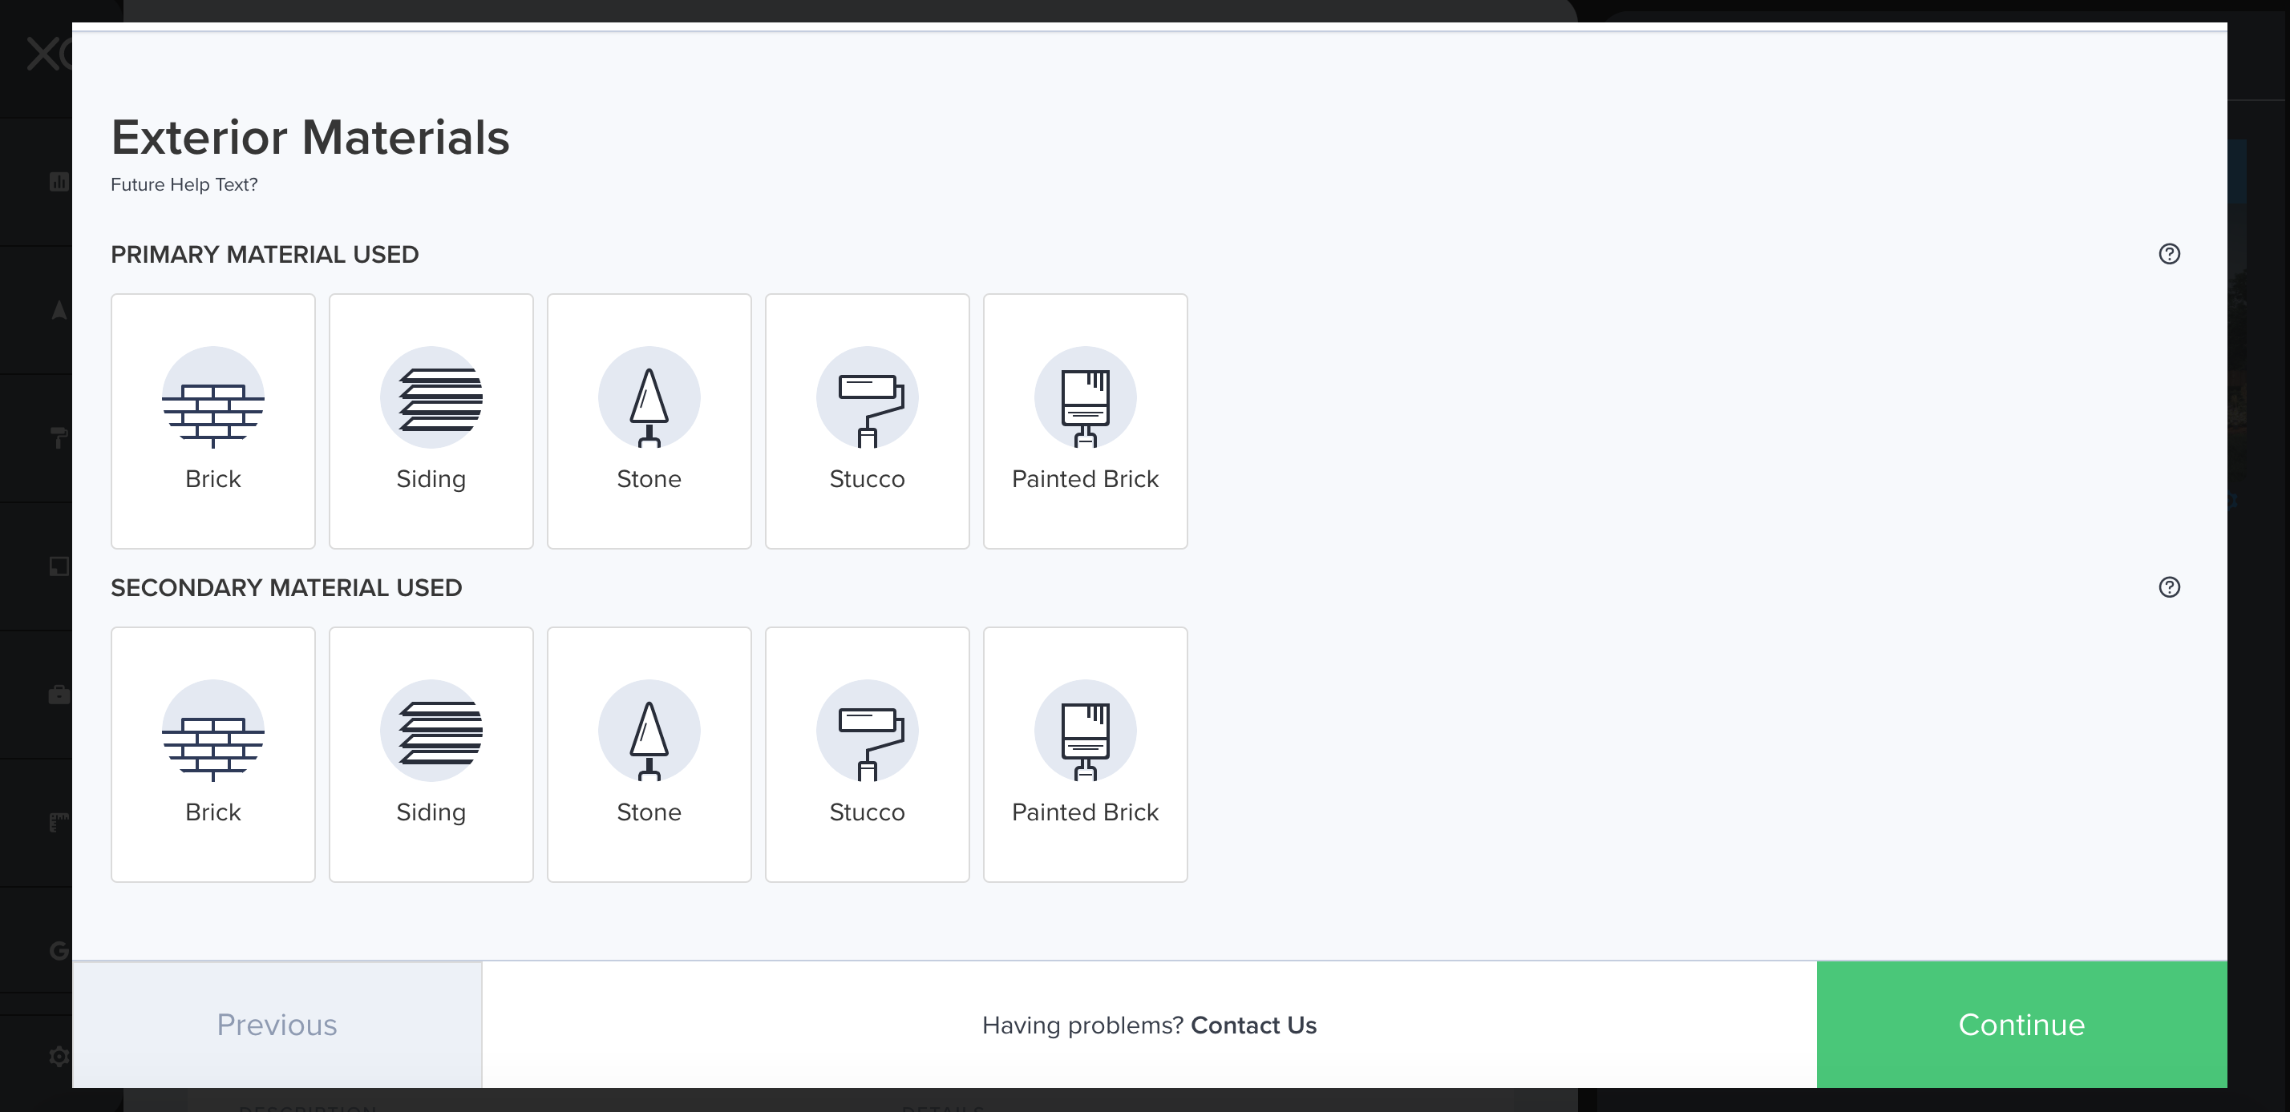Choose Painted Brick as primary material

click(x=1085, y=421)
